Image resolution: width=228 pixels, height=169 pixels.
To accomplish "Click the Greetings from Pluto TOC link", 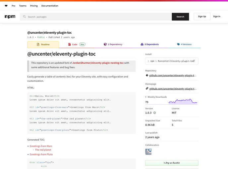I will click(x=41, y=154).
